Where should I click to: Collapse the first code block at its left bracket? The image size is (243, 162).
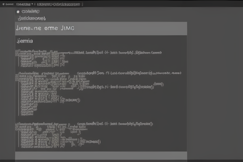pyautogui.click(x=17, y=59)
